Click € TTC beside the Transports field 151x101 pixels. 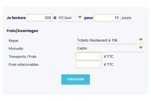(x=109, y=57)
